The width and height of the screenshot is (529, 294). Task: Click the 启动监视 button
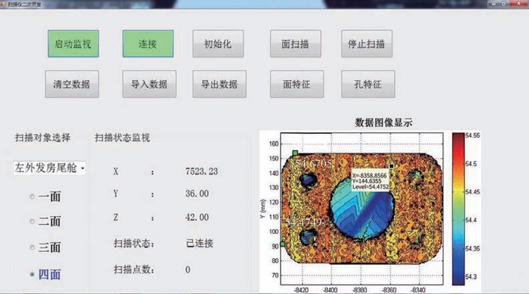tap(73, 44)
